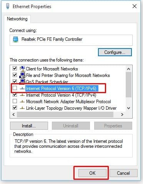Click the TCP/IPv4 protocol icon
Viewport: 143px width, 184px height.
22,95
